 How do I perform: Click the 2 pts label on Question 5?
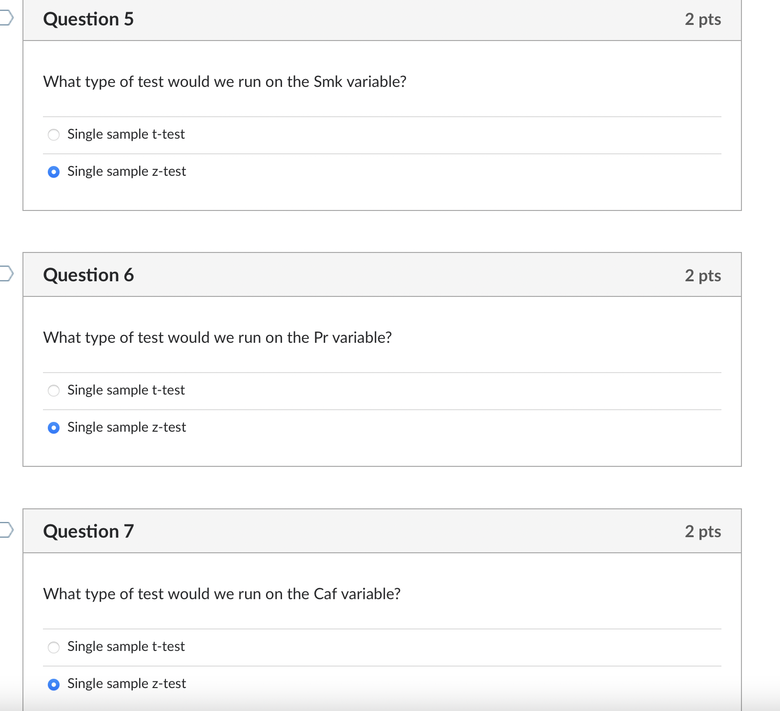703,20
